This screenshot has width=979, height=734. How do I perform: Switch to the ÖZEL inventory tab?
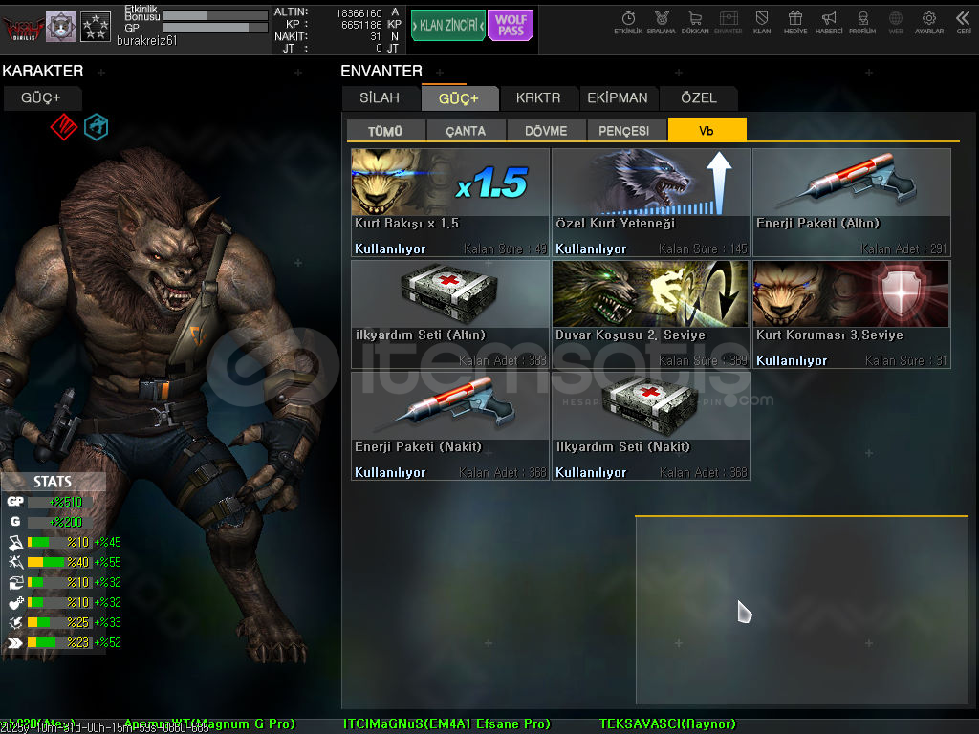tap(699, 98)
